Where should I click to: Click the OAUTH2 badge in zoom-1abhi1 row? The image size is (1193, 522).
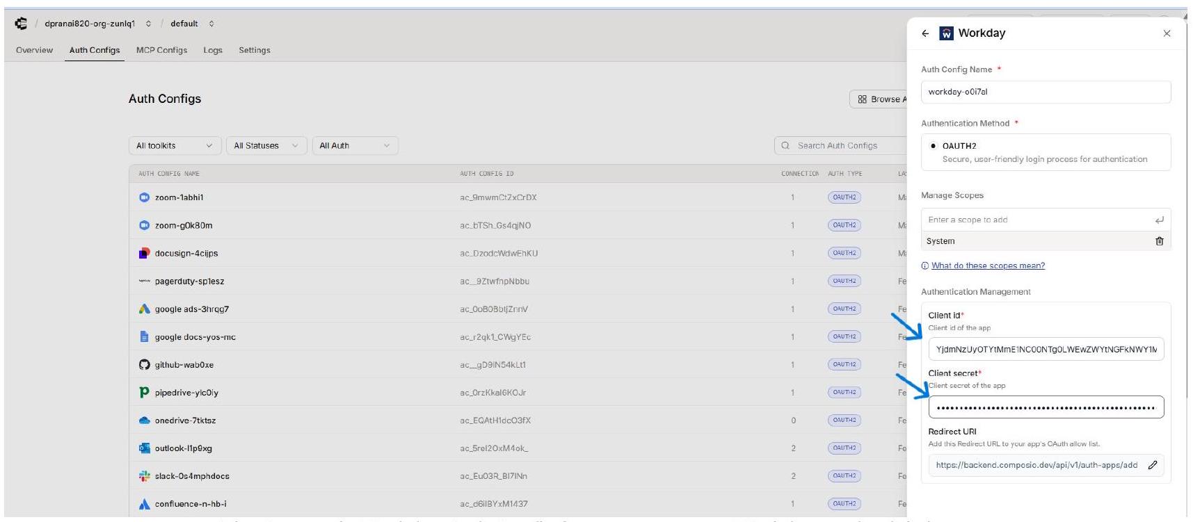pos(844,197)
